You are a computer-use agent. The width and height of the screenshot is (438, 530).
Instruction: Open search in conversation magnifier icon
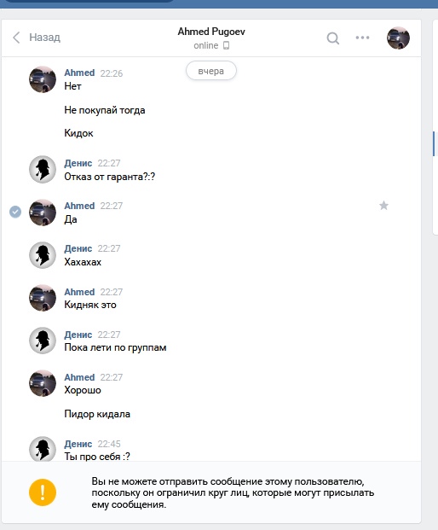[332, 38]
